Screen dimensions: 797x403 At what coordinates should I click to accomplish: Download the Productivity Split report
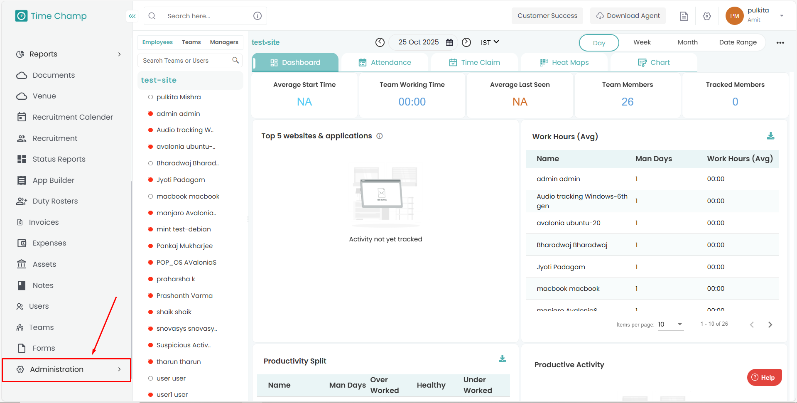502,359
